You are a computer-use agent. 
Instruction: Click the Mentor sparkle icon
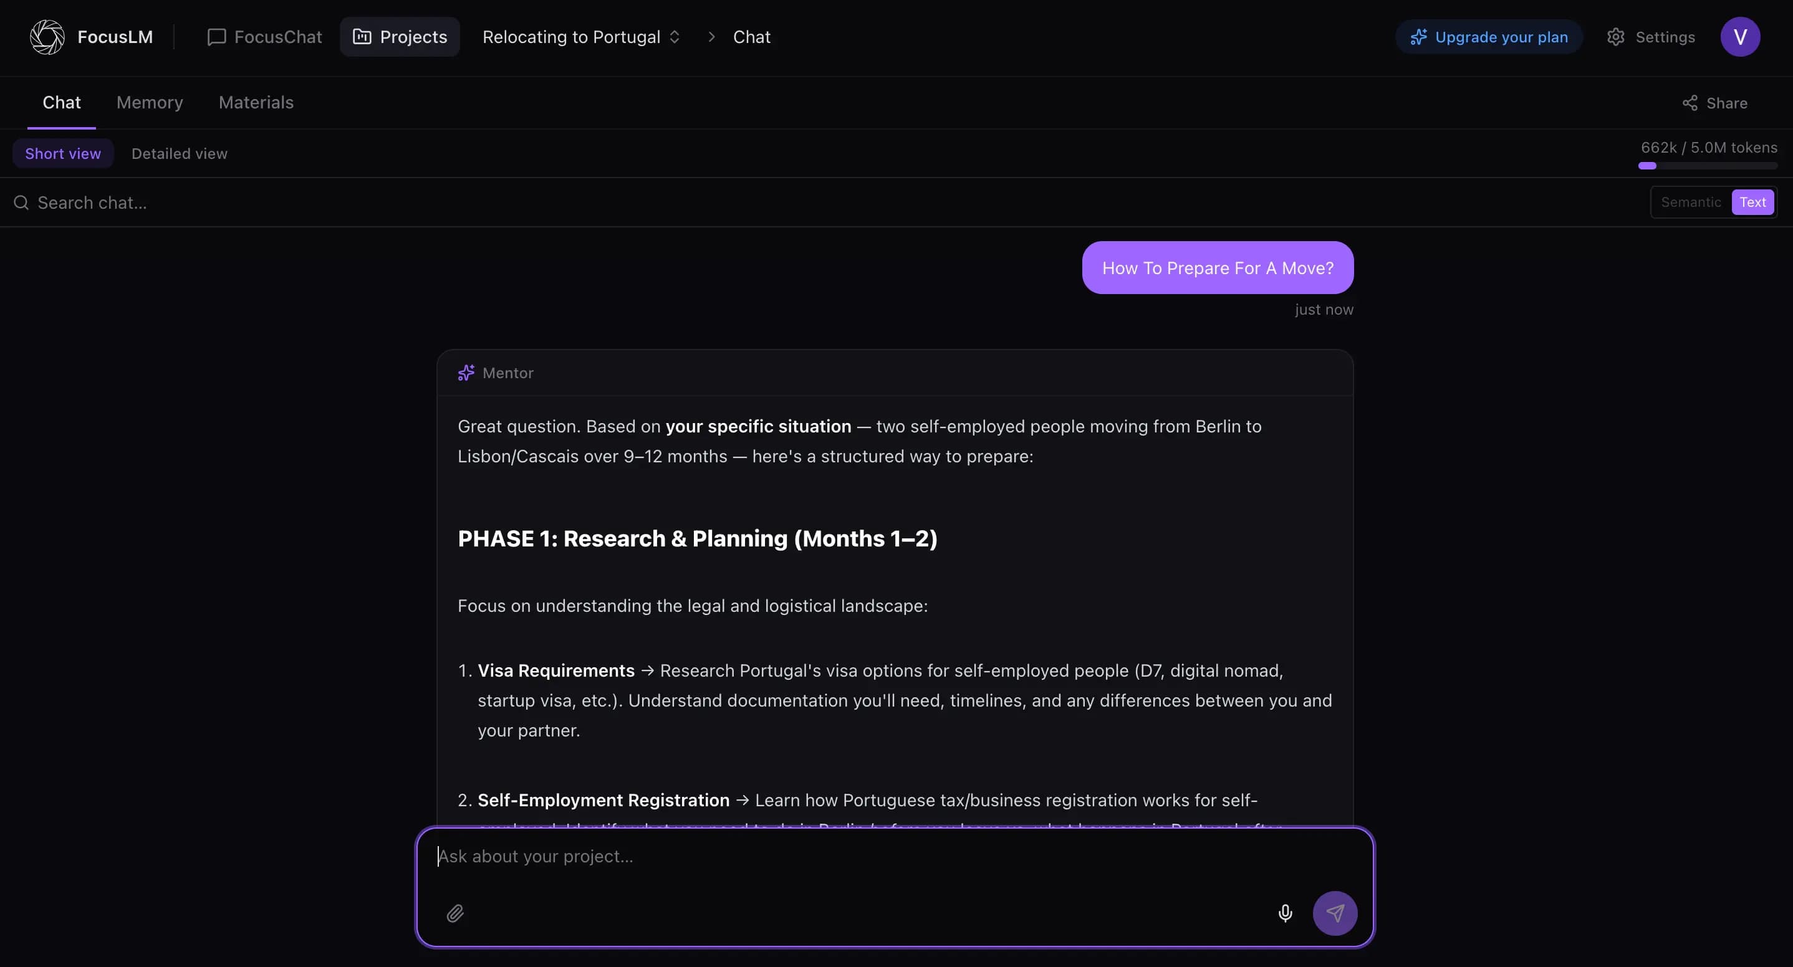[x=466, y=373]
